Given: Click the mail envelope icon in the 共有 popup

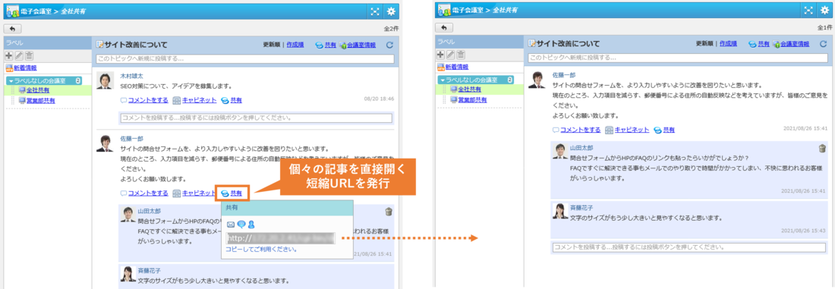Looking at the screenshot, I should [x=231, y=225].
